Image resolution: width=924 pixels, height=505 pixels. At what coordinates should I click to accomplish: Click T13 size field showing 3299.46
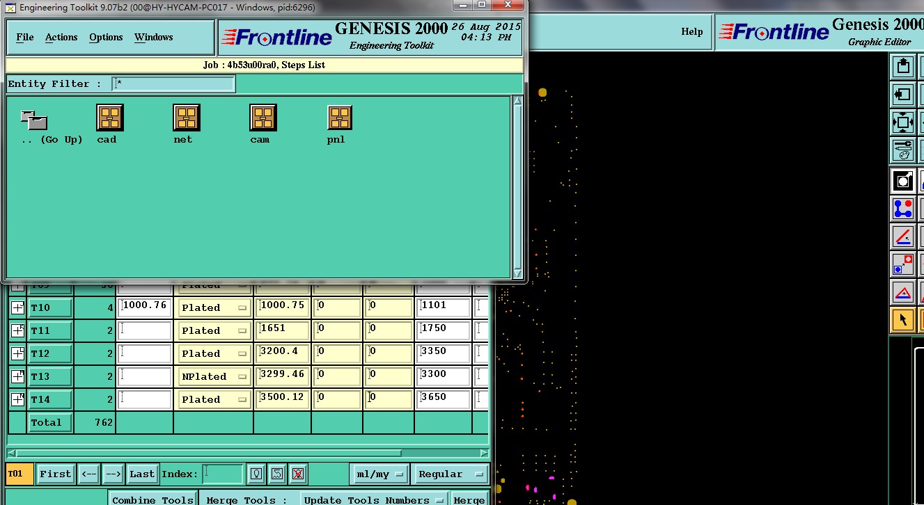pos(282,376)
